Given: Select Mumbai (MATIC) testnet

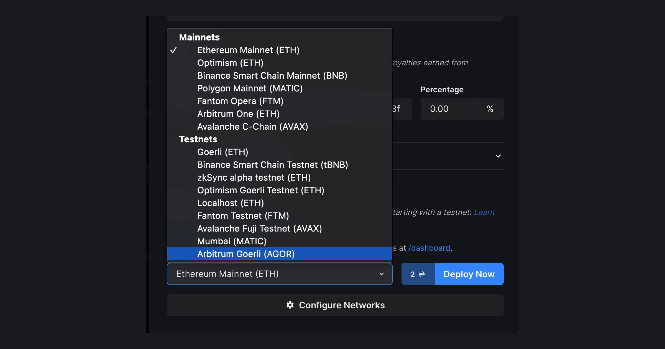Looking at the screenshot, I should point(232,241).
